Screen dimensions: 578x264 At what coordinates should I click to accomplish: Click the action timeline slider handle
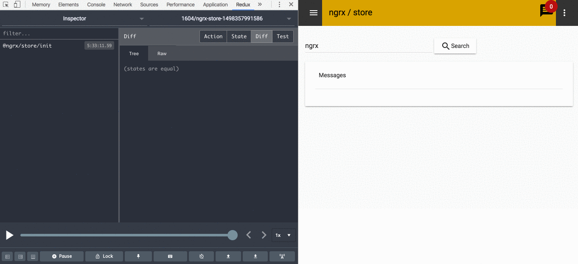tap(233, 235)
